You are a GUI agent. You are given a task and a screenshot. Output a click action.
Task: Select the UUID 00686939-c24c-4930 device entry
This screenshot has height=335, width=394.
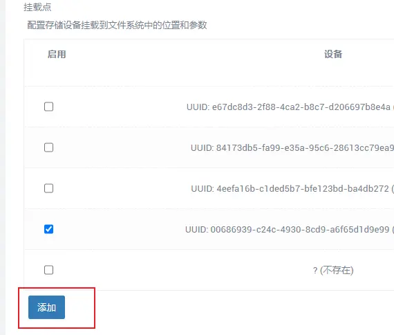tap(288, 230)
